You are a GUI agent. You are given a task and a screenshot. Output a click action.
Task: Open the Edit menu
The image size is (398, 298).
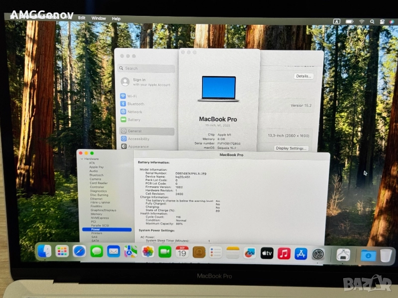click(82, 18)
